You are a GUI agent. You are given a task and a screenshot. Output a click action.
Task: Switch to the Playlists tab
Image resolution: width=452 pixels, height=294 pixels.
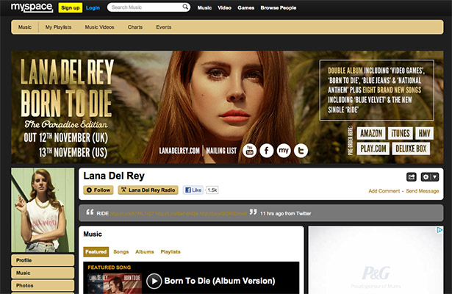[171, 252]
